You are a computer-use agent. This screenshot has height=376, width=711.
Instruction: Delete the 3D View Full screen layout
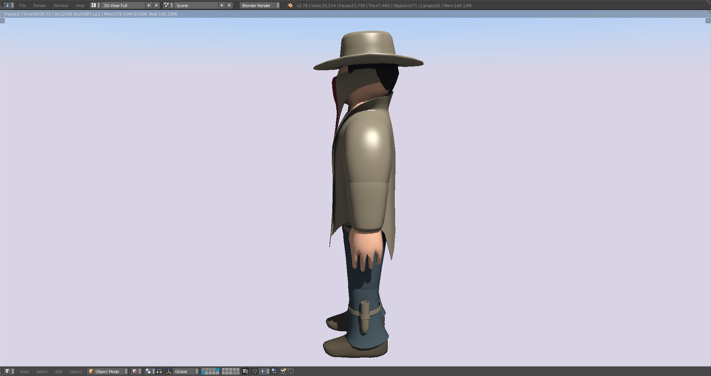tap(156, 5)
